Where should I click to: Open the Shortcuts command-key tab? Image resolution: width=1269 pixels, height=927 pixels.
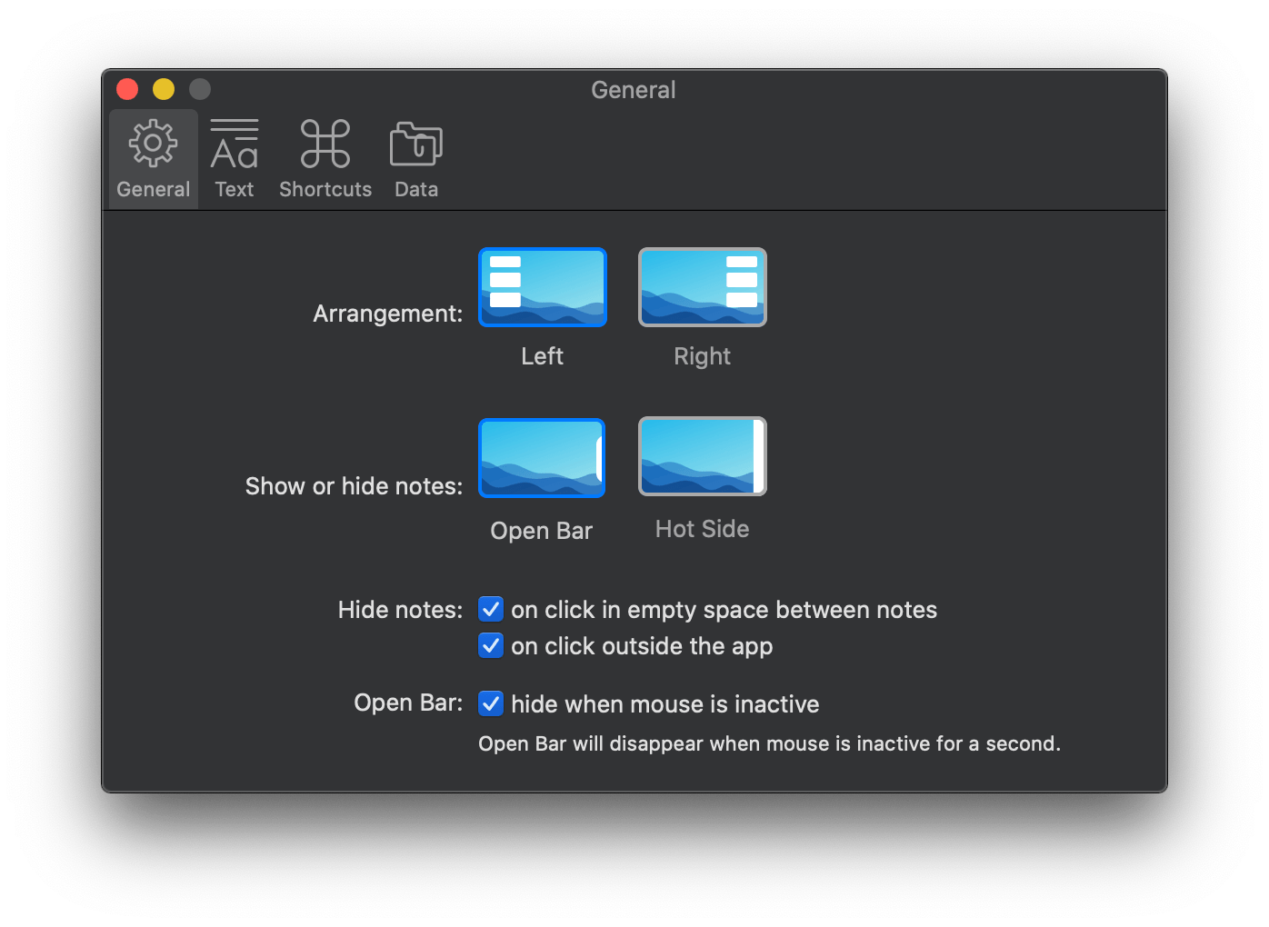pos(325,160)
